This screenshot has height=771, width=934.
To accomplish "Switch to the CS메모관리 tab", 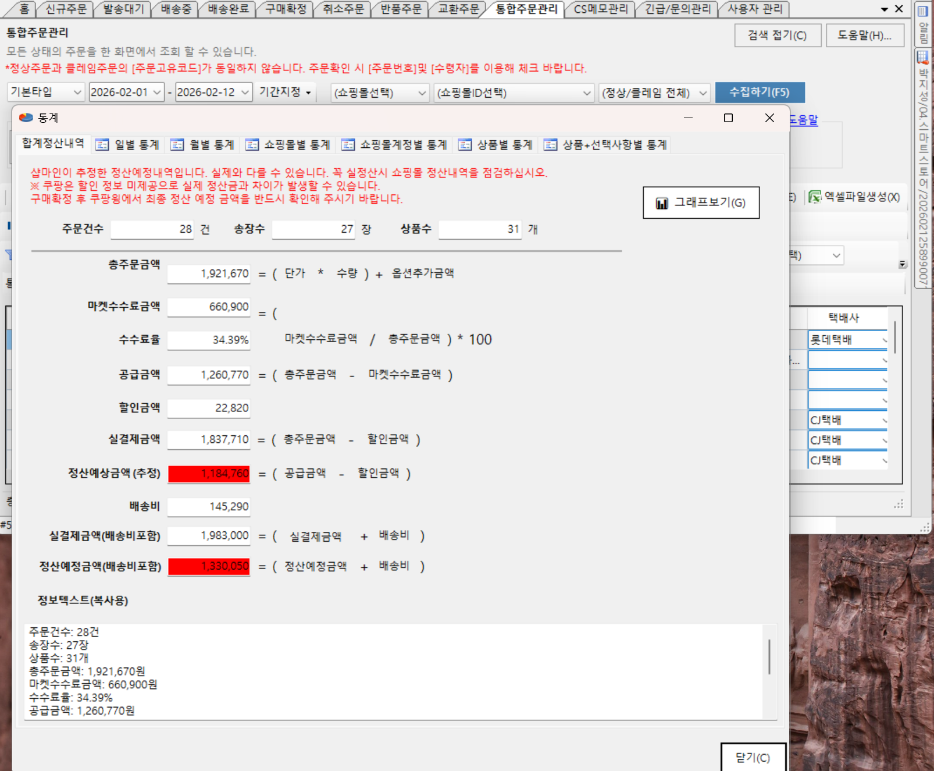I will [x=600, y=9].
